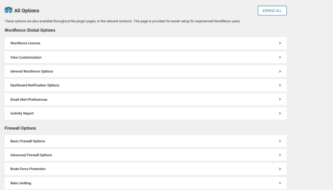Open the Basic Firewall Options title
The height and width of the screenshot is (190, 333).
pos(28,141)
